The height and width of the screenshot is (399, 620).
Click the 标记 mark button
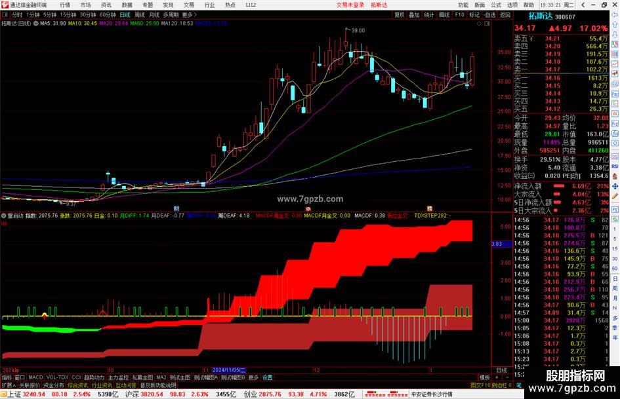pos(474,14)
